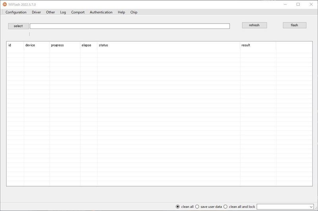The image size is (318, 211).
Task: Minimize the MiFlash window
Action: (x=285, y=4)
